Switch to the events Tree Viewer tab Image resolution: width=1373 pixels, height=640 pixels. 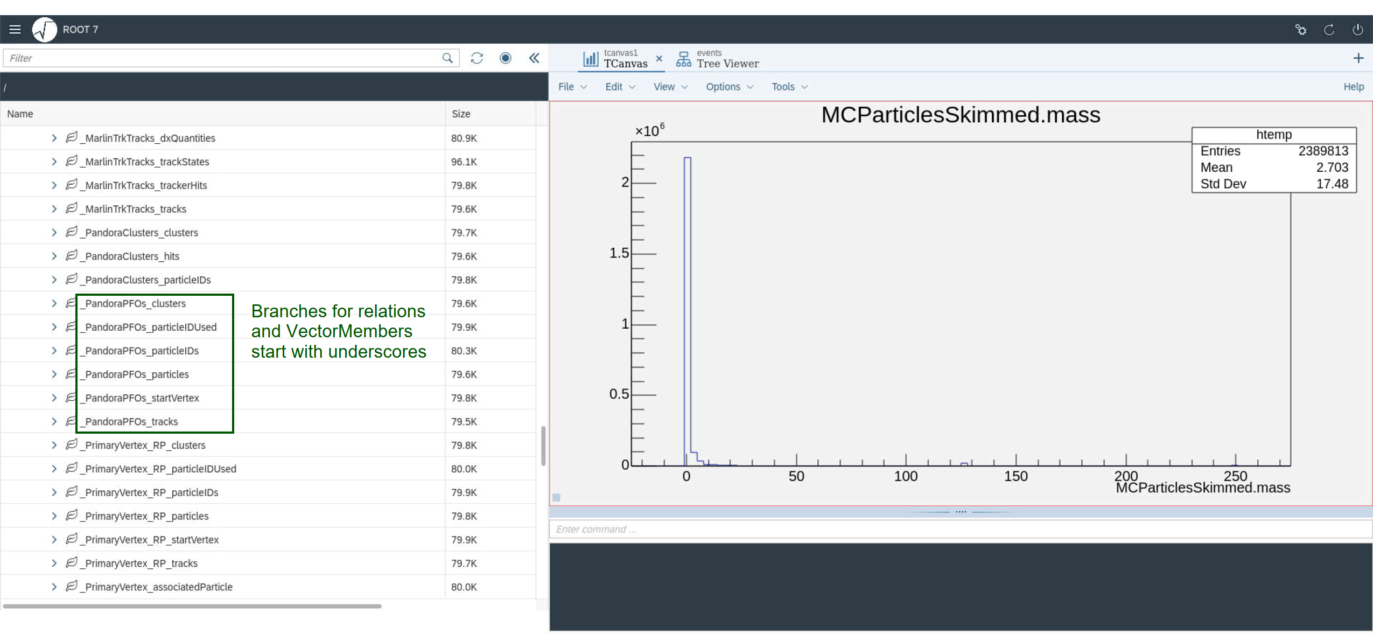[x=718, y=59]
